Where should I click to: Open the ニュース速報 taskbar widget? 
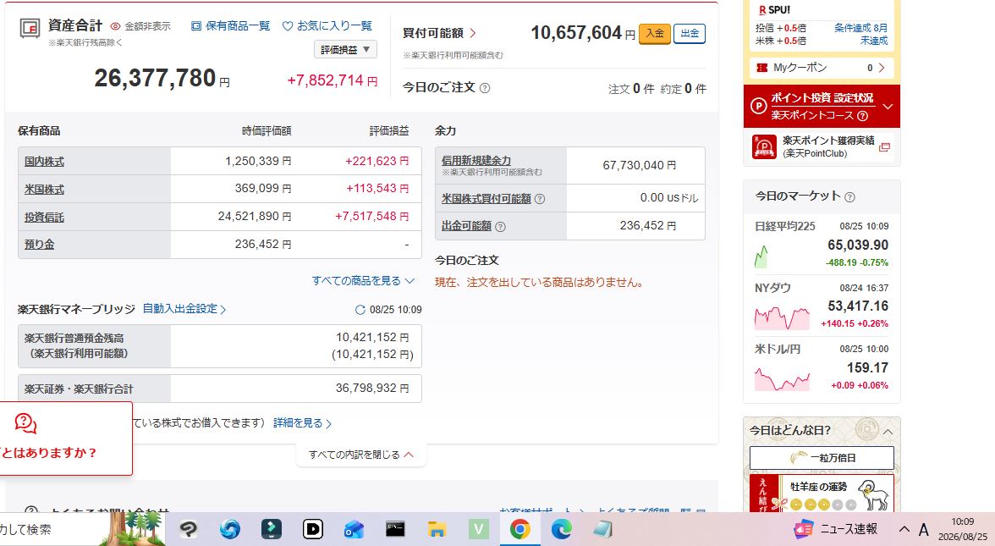point(835,529)
